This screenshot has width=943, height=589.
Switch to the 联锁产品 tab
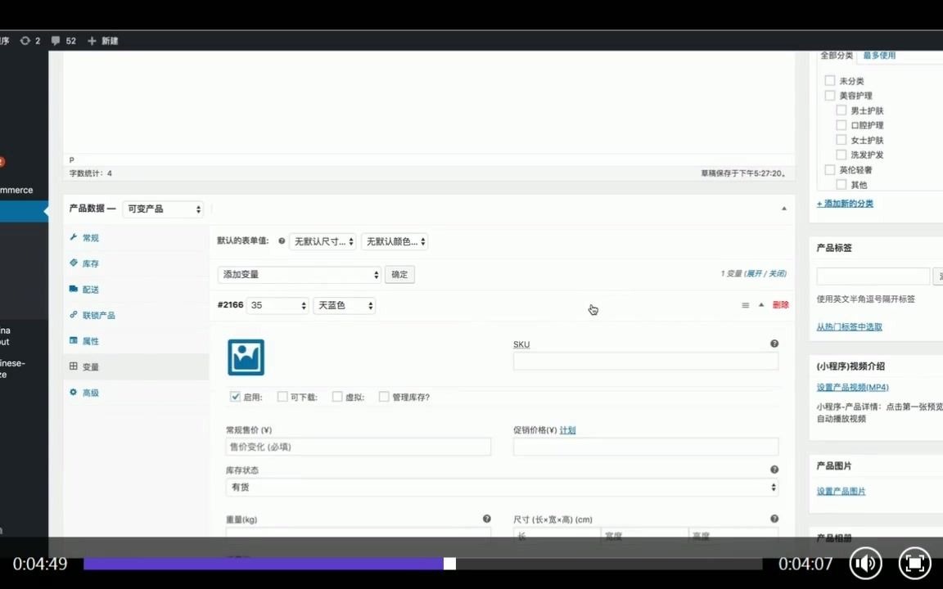point(98,315)
